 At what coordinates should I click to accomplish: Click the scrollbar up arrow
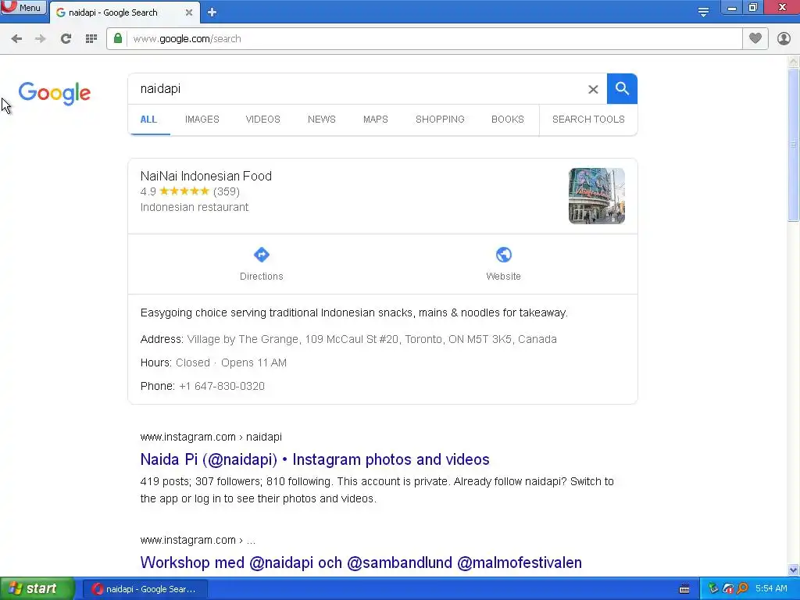click(x=794, y=62)
